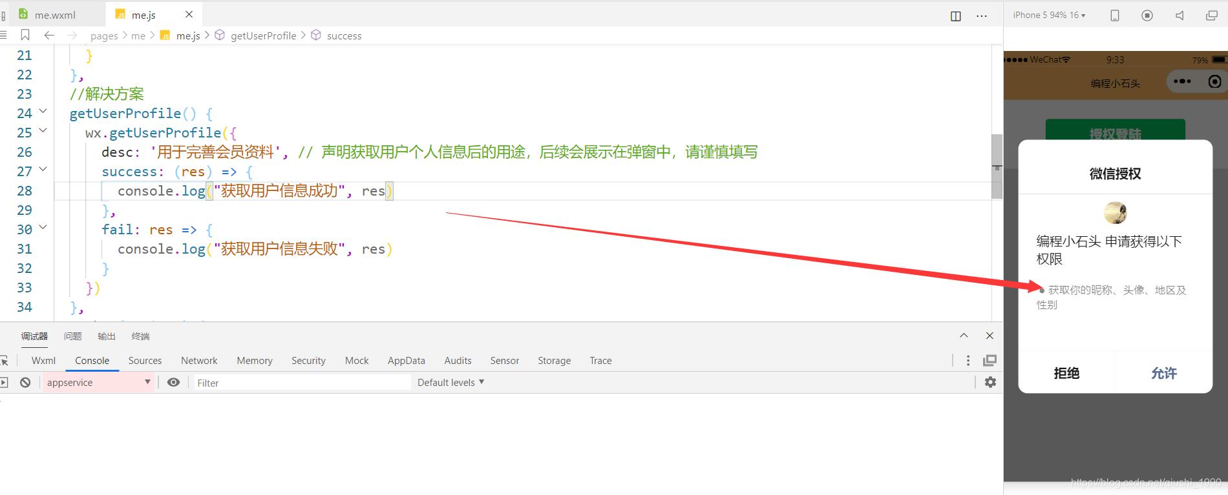Open the Console devtools tab
The image size is (1228, 495).
pos(92,361)
